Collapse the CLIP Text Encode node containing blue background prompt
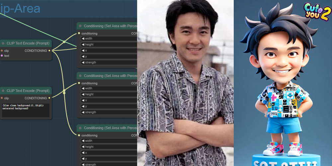The width and height of the screenshot is (332, 166). pyautogui.click(x=3, y=91)
